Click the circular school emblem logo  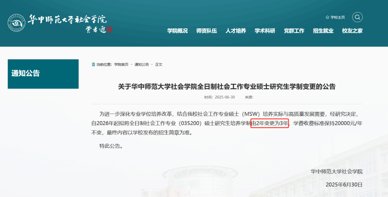pos(16,23)
